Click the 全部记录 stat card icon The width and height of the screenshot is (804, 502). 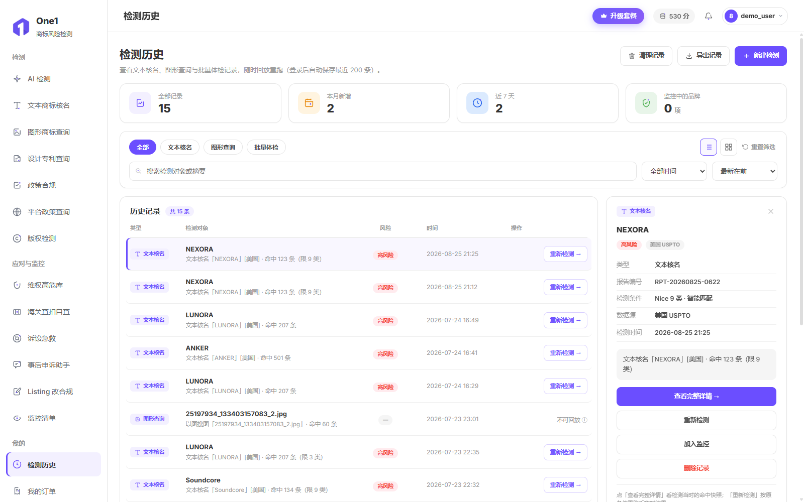[140, 103]
